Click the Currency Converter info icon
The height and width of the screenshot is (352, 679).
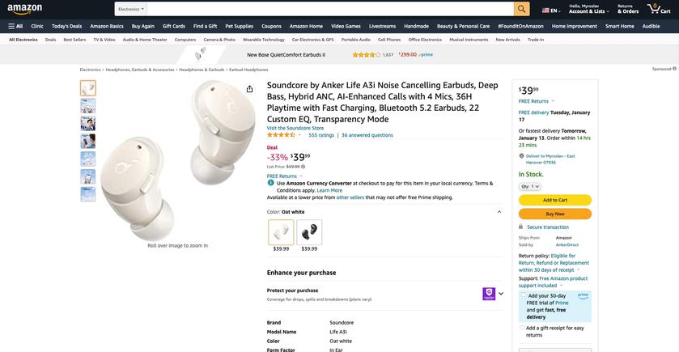coord(271,183)
